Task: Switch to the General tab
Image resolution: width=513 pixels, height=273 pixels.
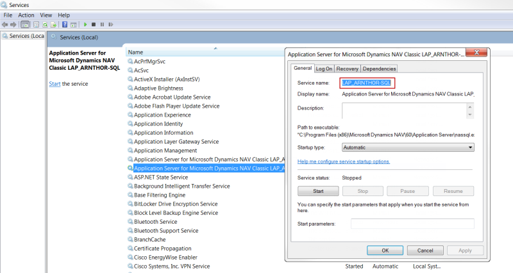Action: [x=303, y=68]
